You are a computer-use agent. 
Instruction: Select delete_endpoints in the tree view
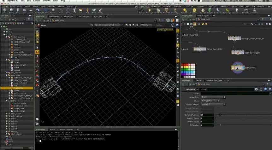click(21, 106)
